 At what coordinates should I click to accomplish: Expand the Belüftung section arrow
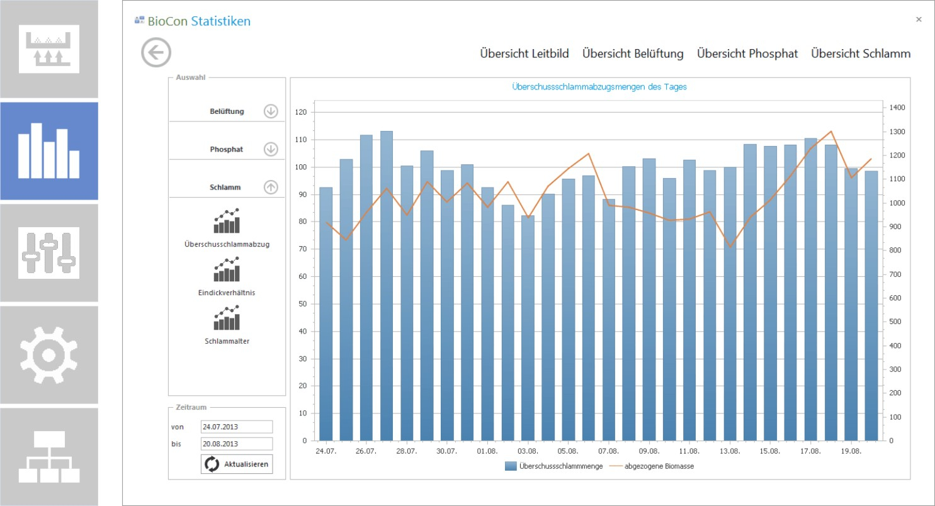coord(271,111)
